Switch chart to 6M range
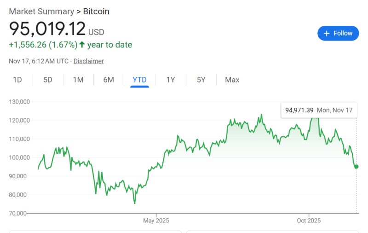This screenshot has width=368, height=233. 109,80
